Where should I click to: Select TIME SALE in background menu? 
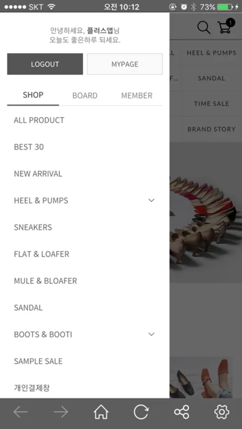click(x=211, y=104)
